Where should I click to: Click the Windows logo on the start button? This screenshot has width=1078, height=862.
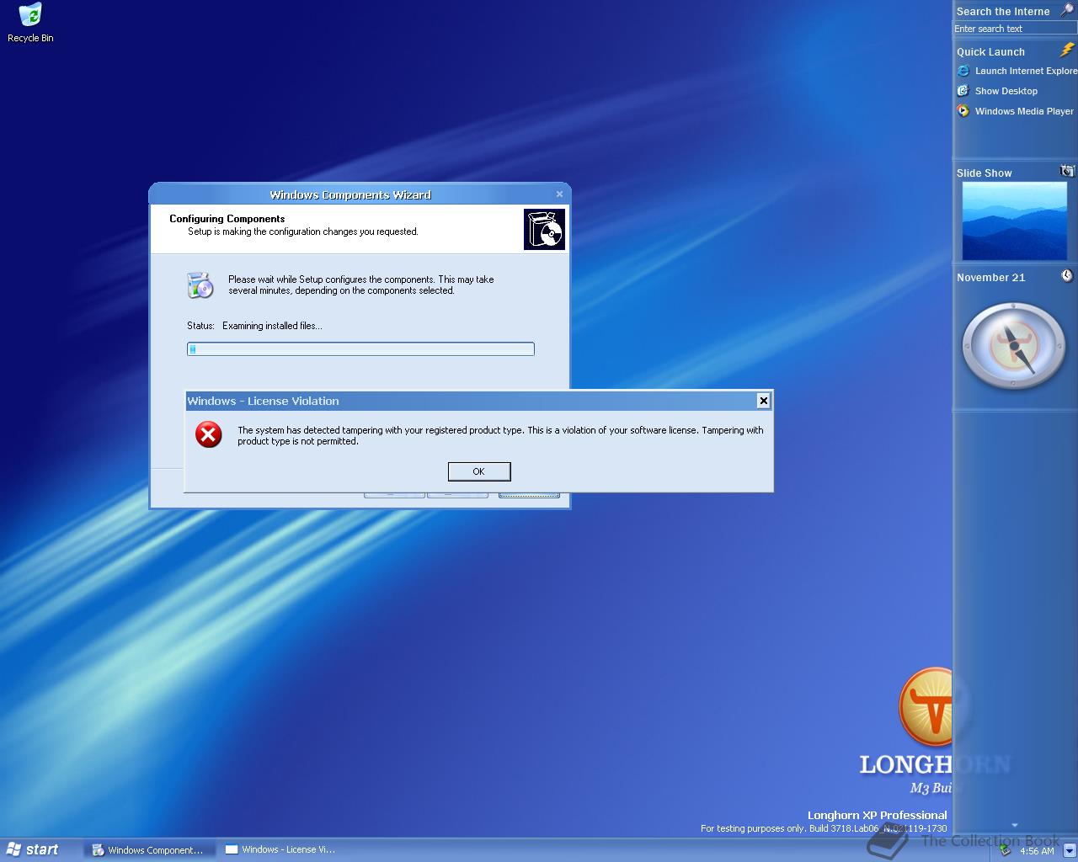[x=13, y=849]
